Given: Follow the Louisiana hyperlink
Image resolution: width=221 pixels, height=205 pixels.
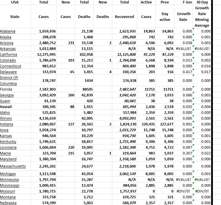Looking at the screenshot, I should tap(8, 148).
